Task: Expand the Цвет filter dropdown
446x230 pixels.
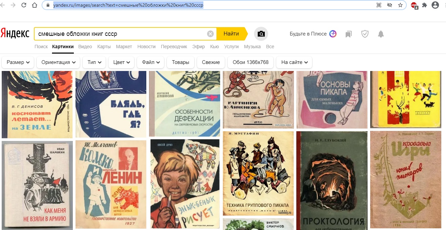Action: (121, 62)
